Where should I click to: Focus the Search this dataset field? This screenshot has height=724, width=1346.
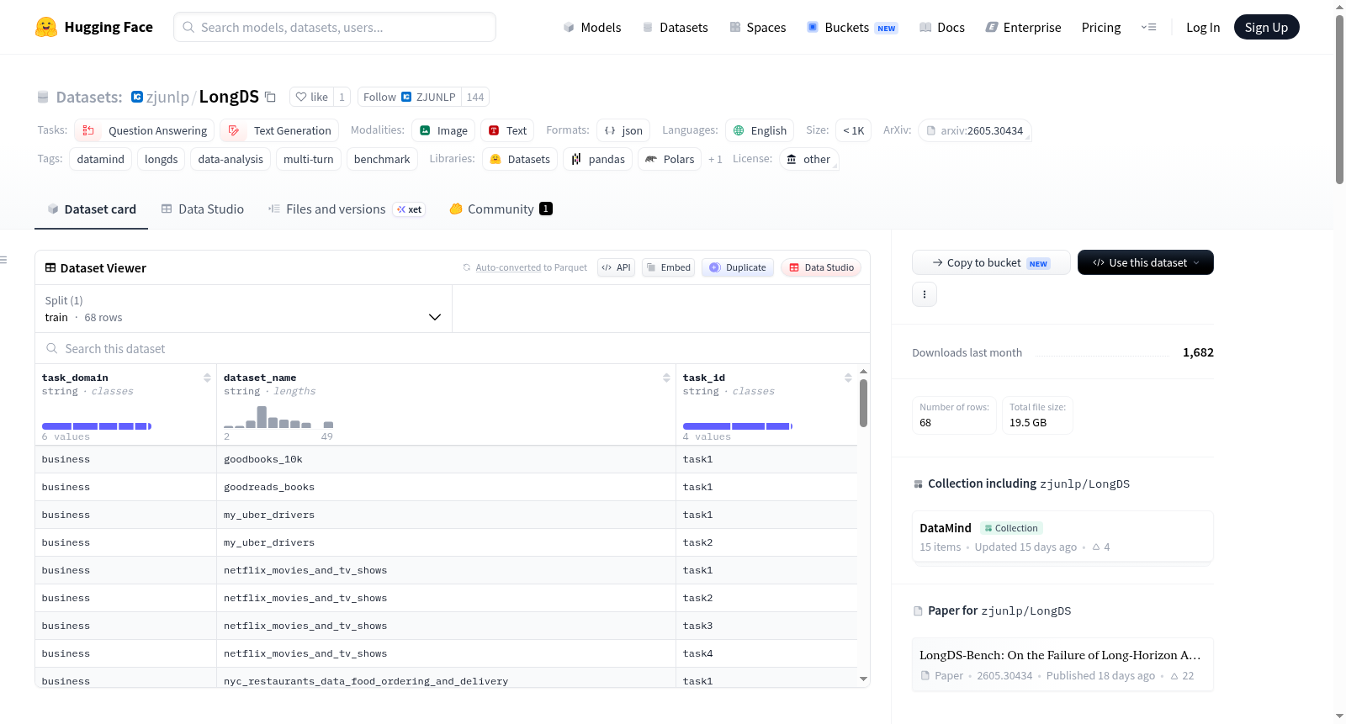(x=453, y=348)
